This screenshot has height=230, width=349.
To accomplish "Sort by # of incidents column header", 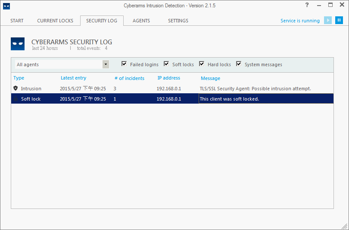I will point(129,78).
